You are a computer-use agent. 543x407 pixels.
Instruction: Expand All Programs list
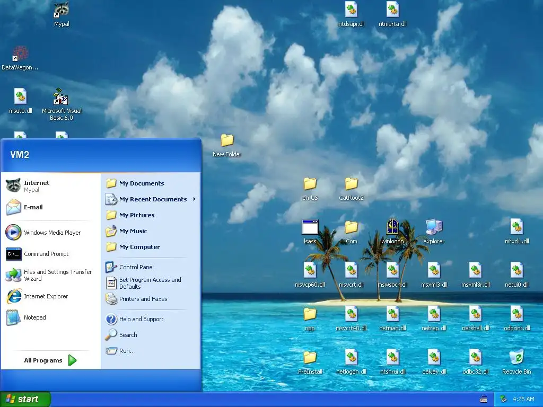[50, 360]
